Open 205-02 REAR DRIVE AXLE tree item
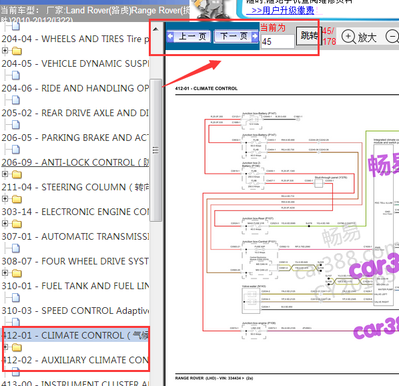The height and width of the screenshot is (386, 399). [x=75, y=113]
